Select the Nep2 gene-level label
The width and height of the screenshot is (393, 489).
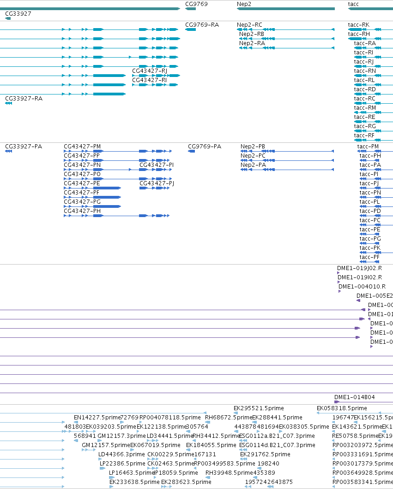[244, 4]
